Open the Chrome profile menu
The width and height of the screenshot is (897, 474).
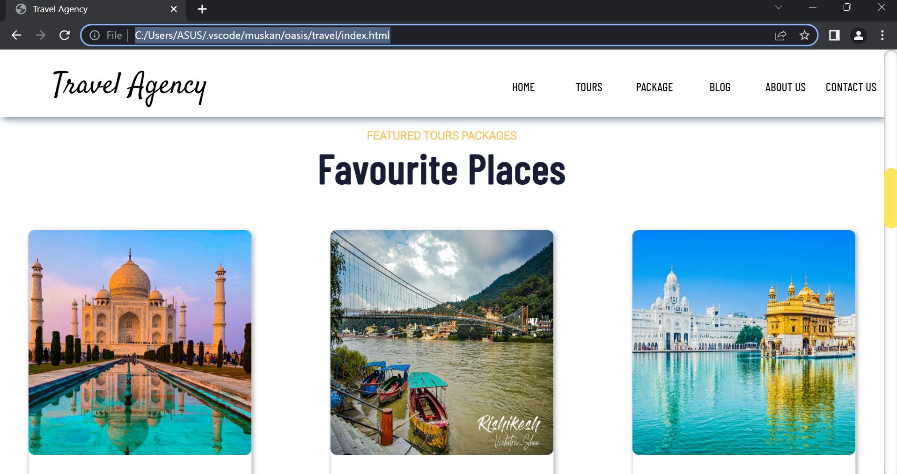click(859, 35)
